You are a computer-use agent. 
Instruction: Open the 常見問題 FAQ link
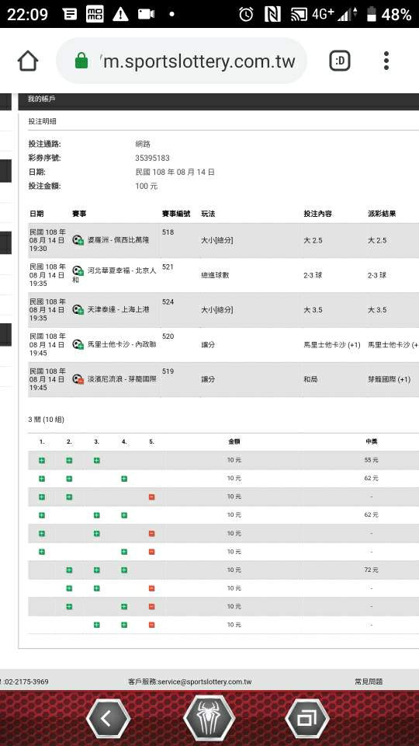[x=368, y=682]
